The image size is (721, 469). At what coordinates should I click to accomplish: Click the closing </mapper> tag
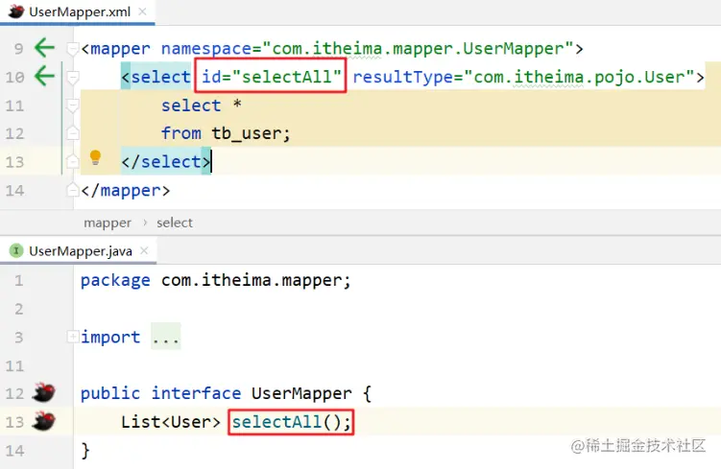[125, 190]
